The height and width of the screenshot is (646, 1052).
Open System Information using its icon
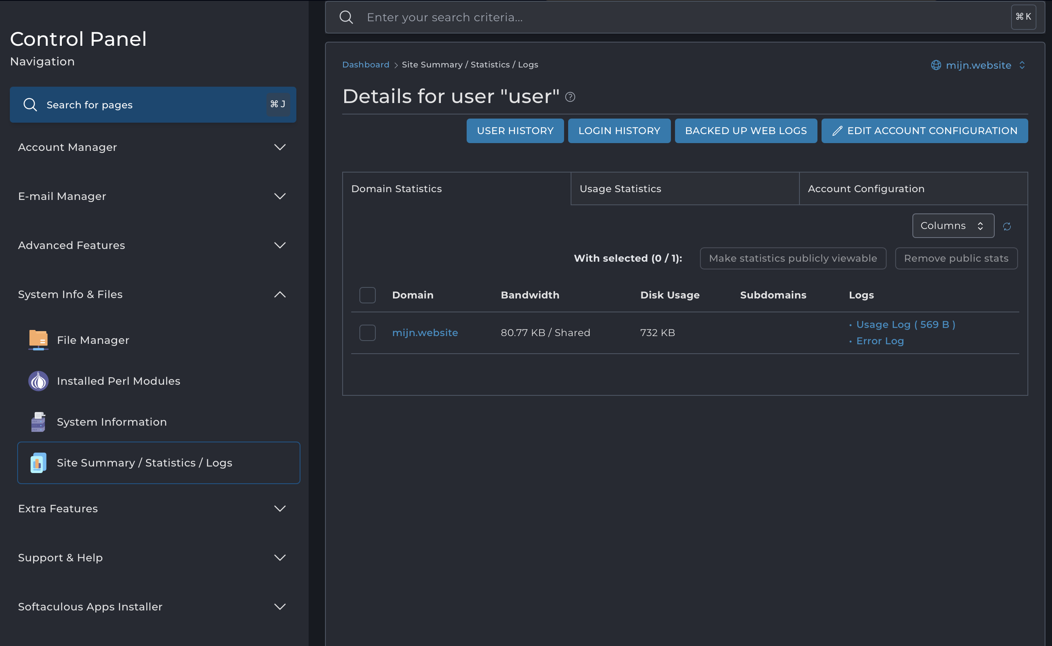click(x=38, y=422)
